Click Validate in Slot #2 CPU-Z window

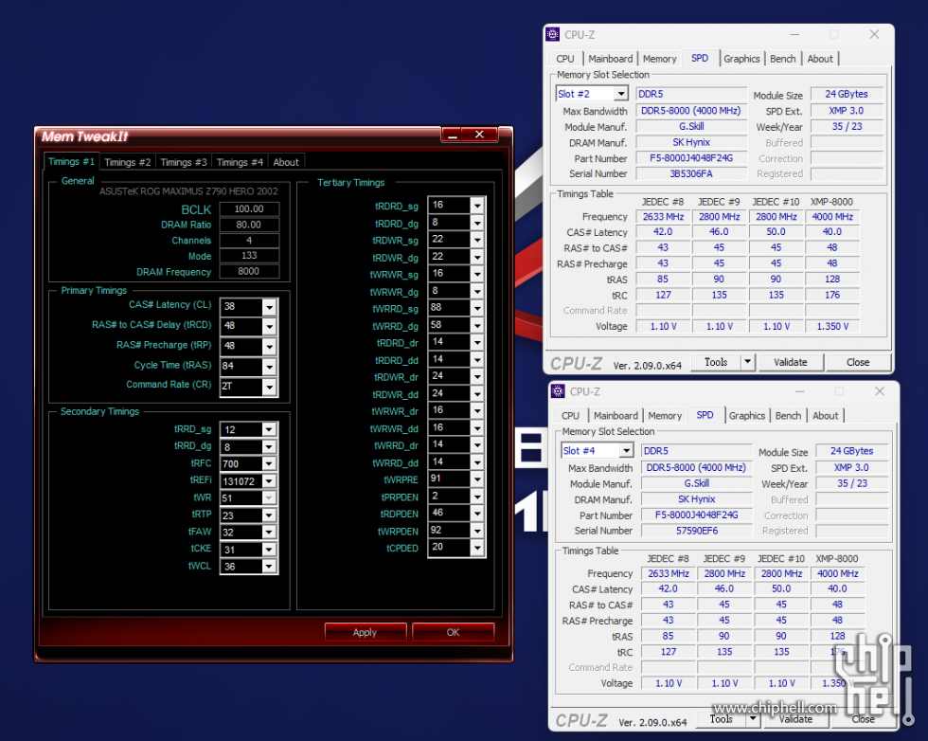pyautogui.click(x=791, y=362)
